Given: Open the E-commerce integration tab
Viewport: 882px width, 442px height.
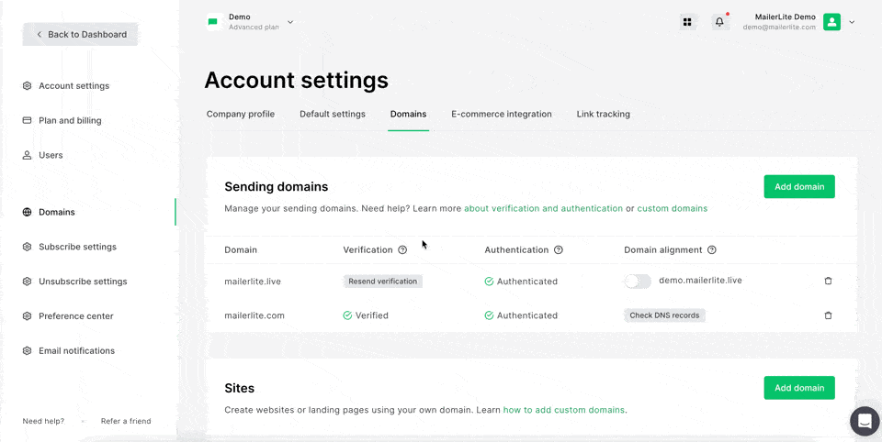Looking at the screenshot, I should coord(501,115).
